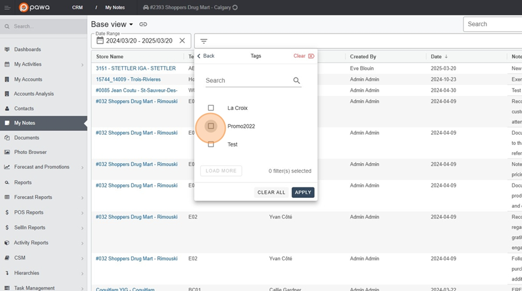Click the APPLY button
The height and width of the screenshot is (291, 522).
[303, 192]
